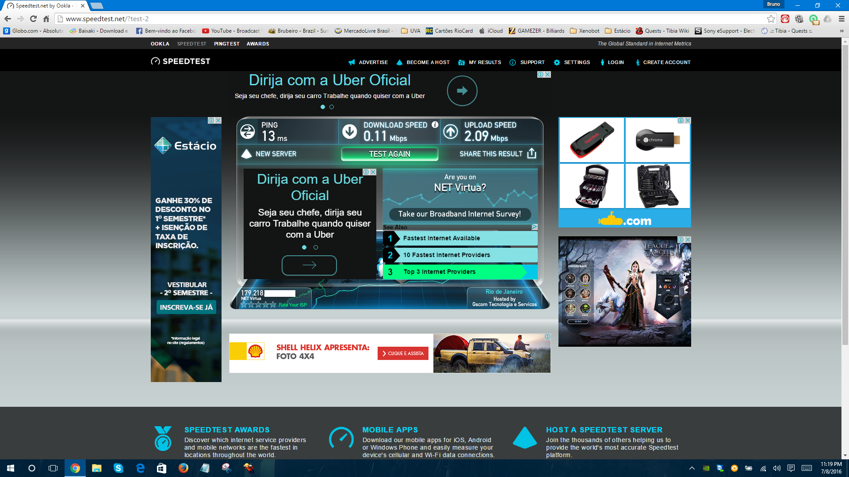Click SPEEDTEST AWARDS heading
849x477 pixels.
[227, 430]
